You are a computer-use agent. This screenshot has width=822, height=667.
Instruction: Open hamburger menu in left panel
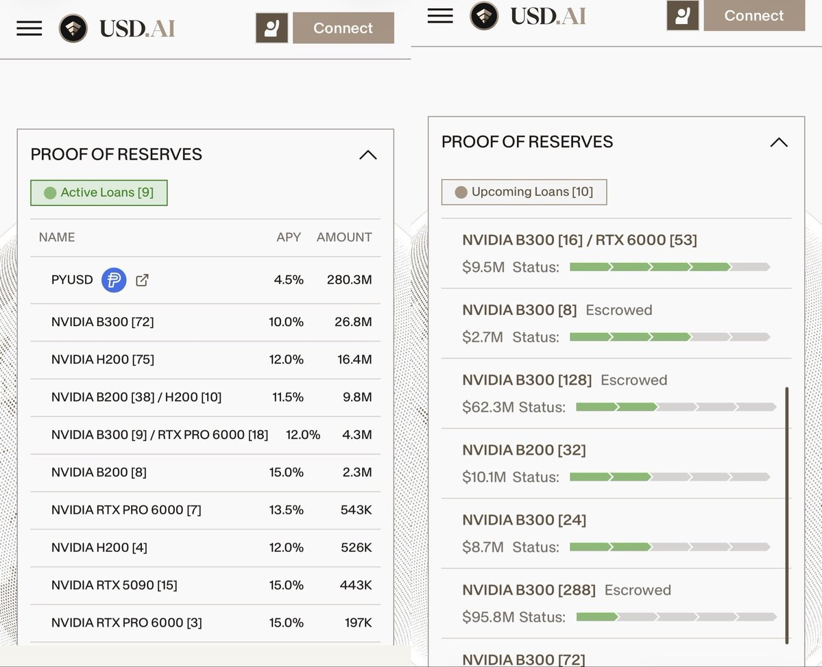pos(29,28)
